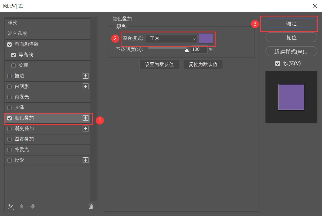This screenshot has height=216, width=322.
Task: Click the opacity value field showing 100
Action: coord(199,50)
